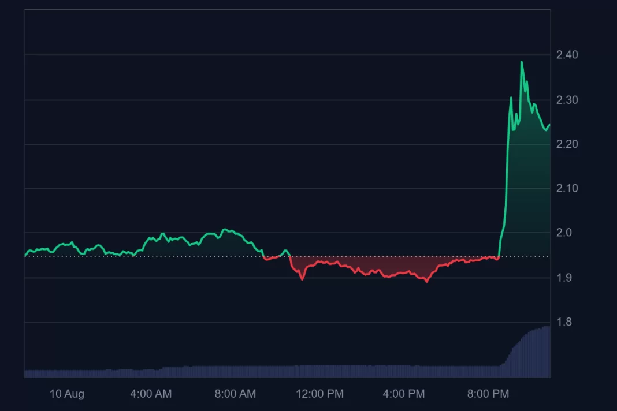Select the 2.10 price axis label

point(567,189)
